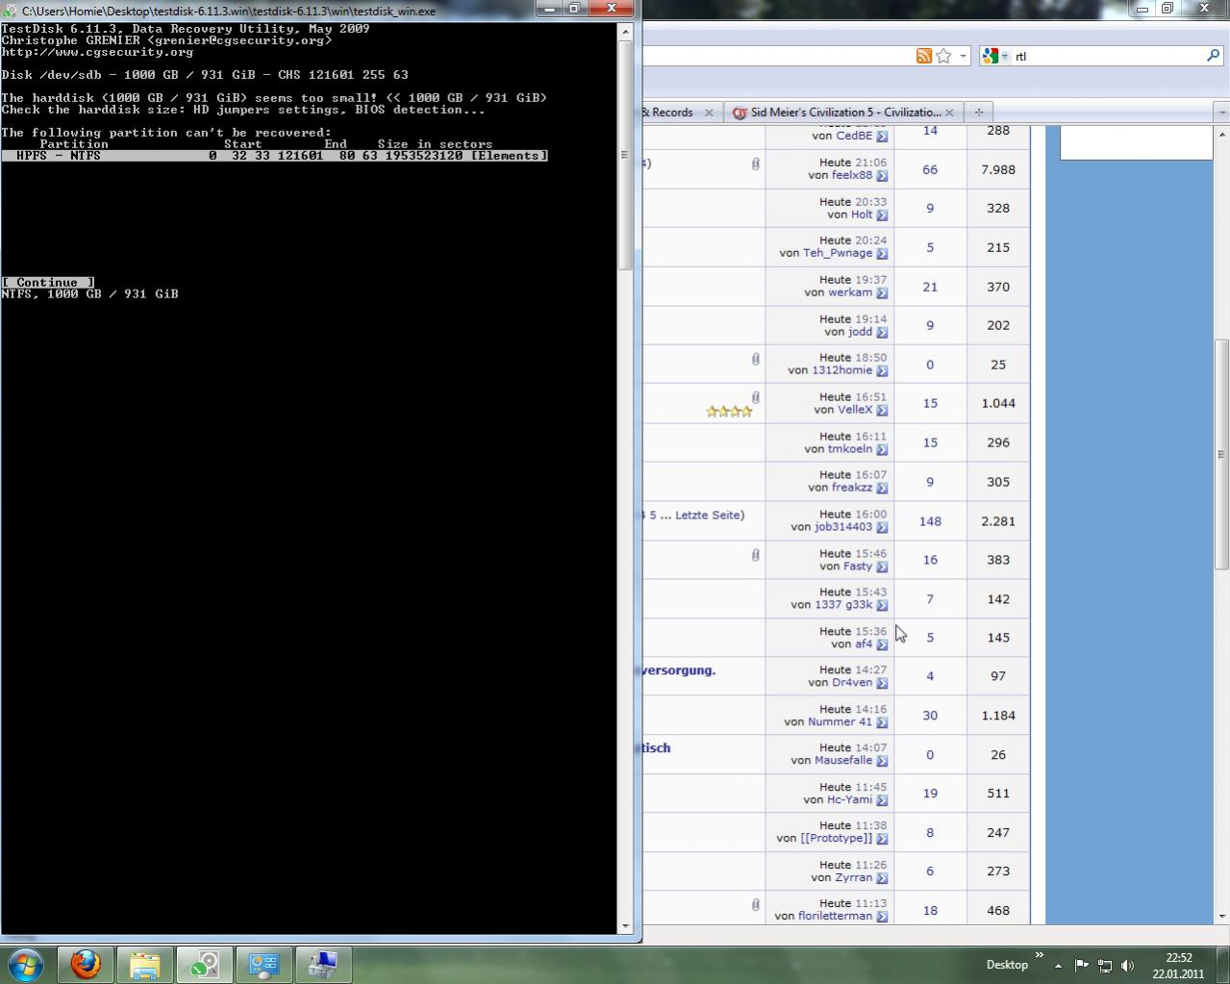Show hidden system tray icons arrow
This screenshot has height=984, width=1230.
tap(1058, 965)
